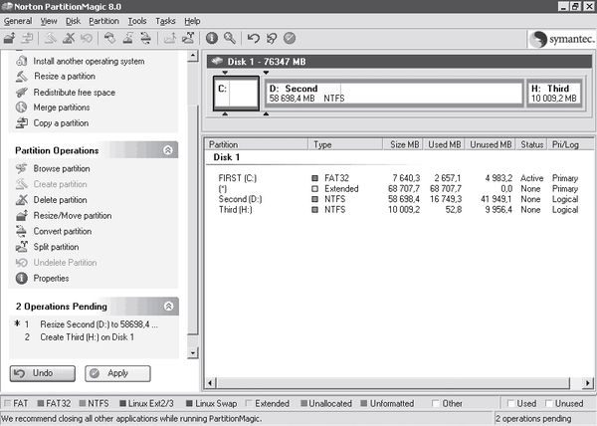Open the Partition menu
This screenshot has width=597, height=426.
click(103, 20)
